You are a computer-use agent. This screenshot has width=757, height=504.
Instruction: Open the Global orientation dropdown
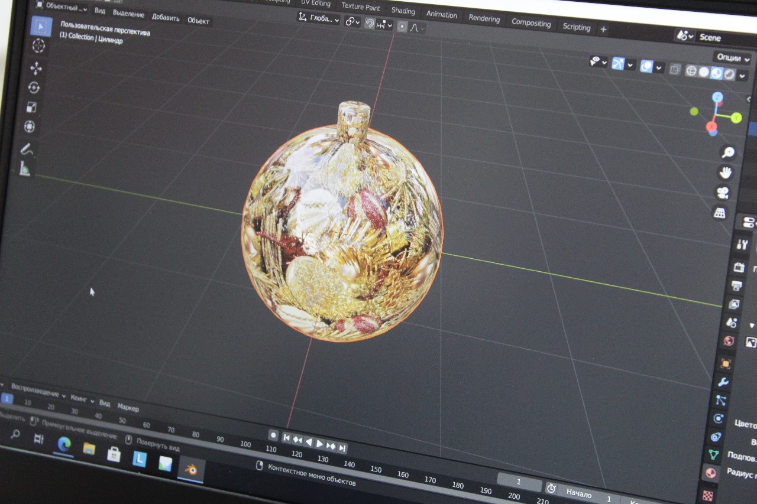(x=319, y=19)
